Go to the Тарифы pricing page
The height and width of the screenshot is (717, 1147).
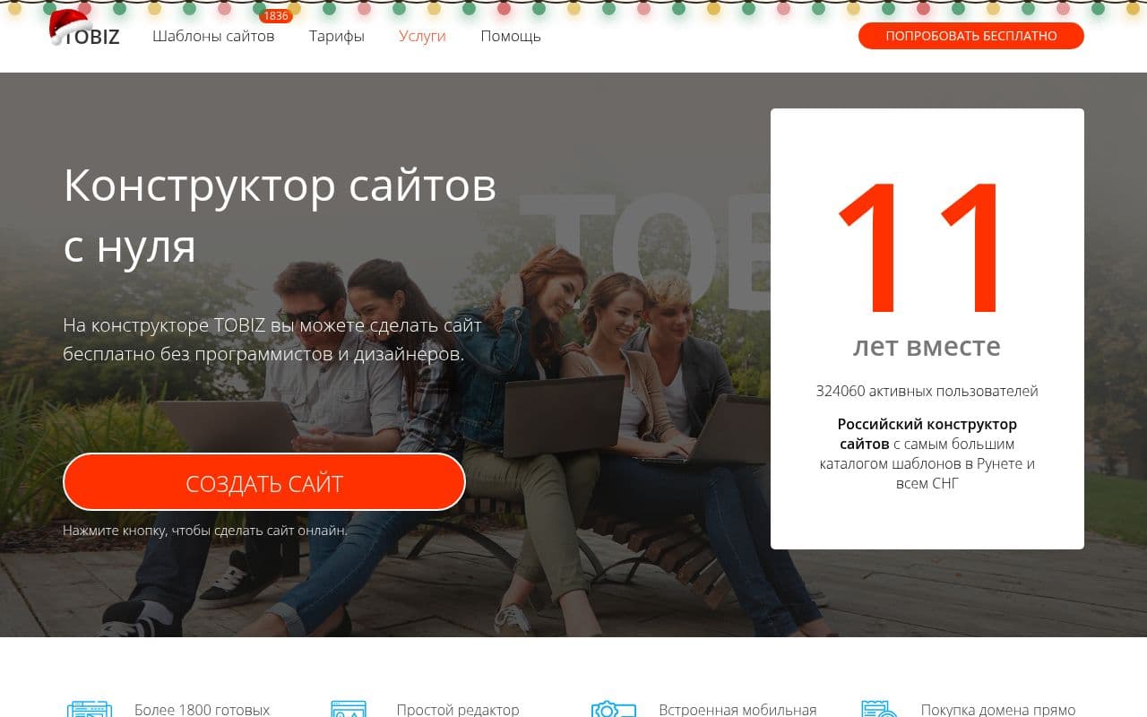pyautogui.click(x=336, y=37)
